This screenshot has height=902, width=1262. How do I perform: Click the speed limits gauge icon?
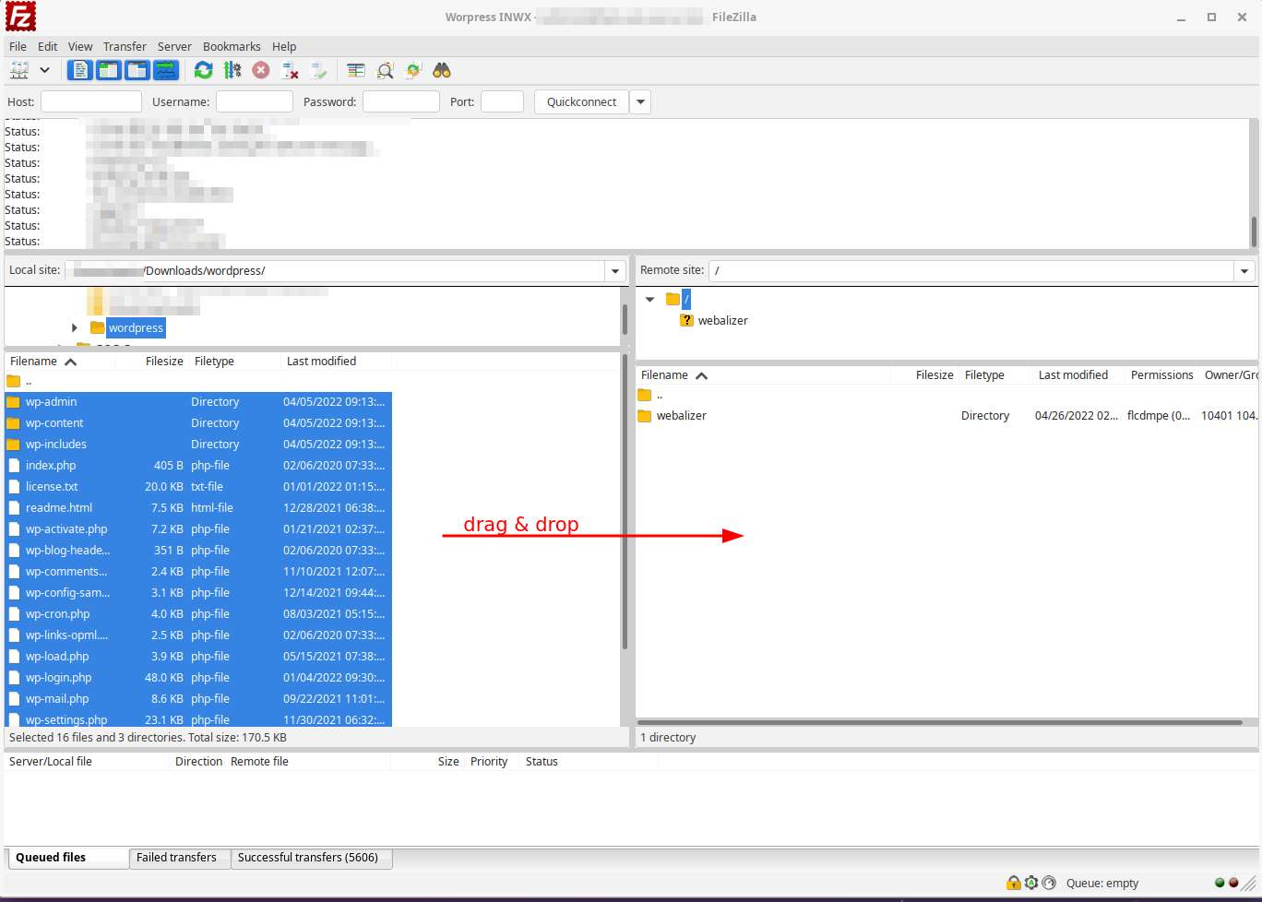[x=1049, y=883]
